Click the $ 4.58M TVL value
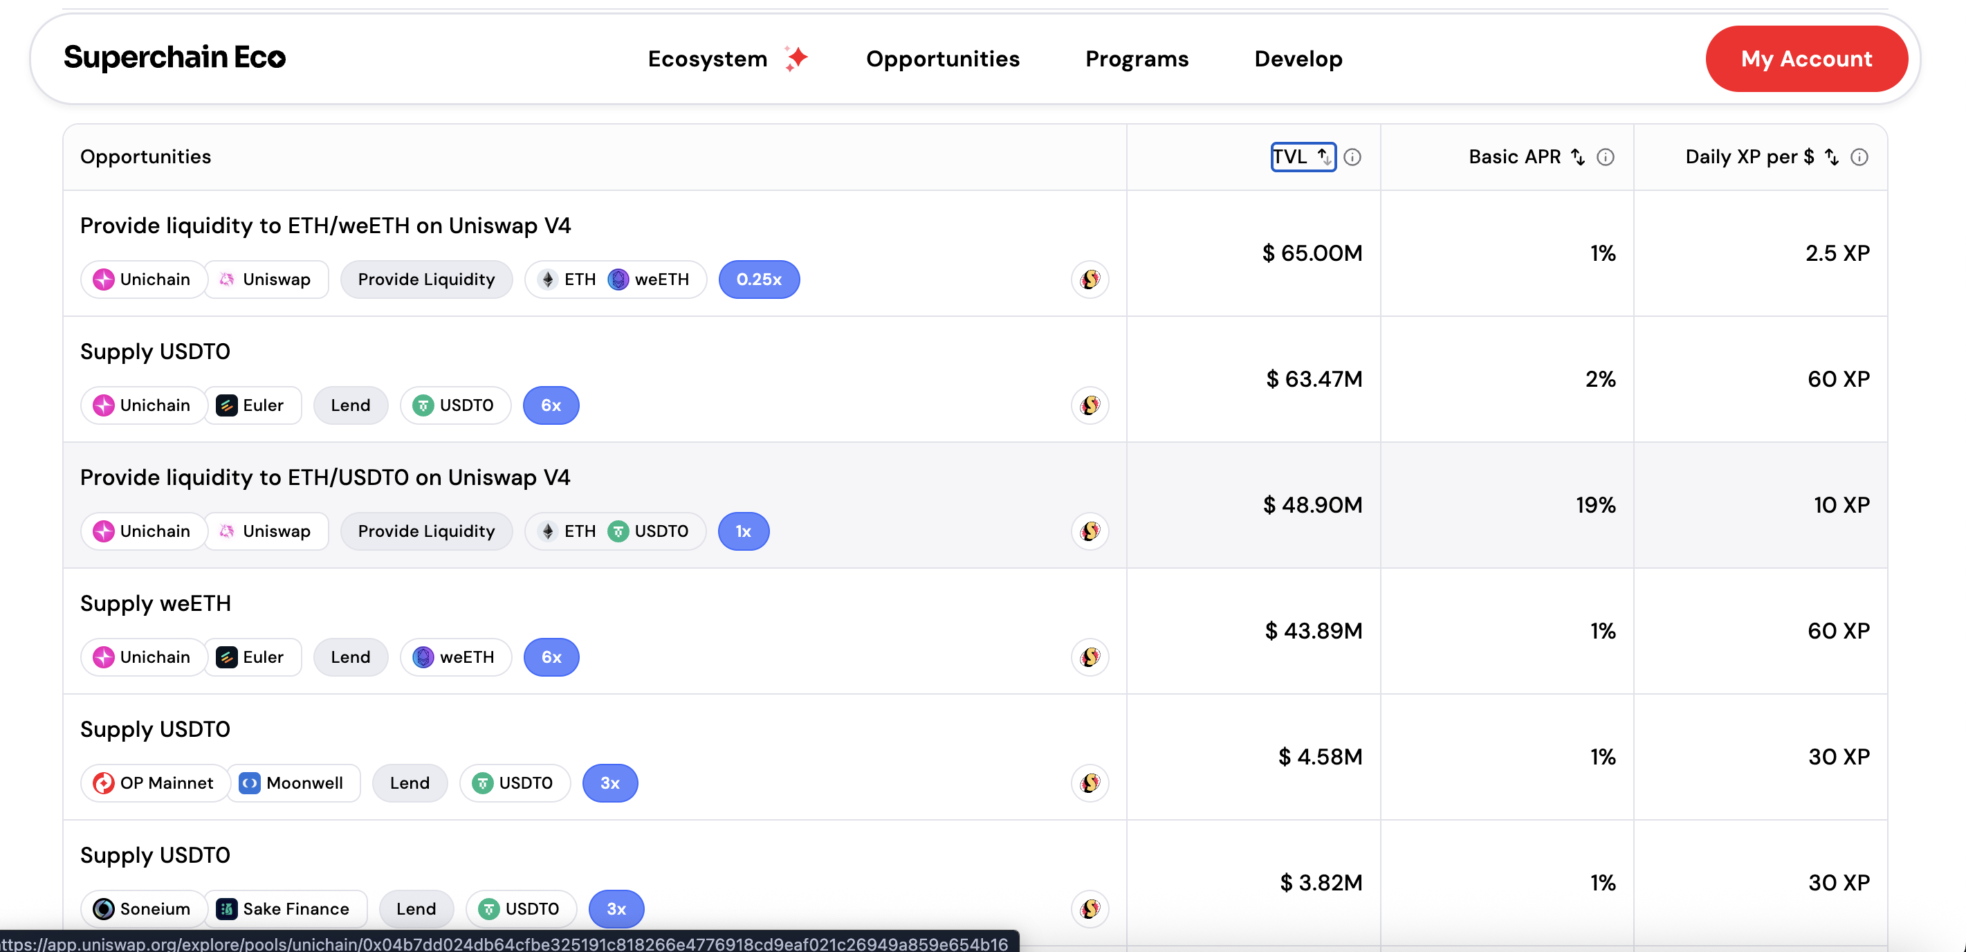1966x952 pixels. pyautogui.click(x=1321, y=758)
